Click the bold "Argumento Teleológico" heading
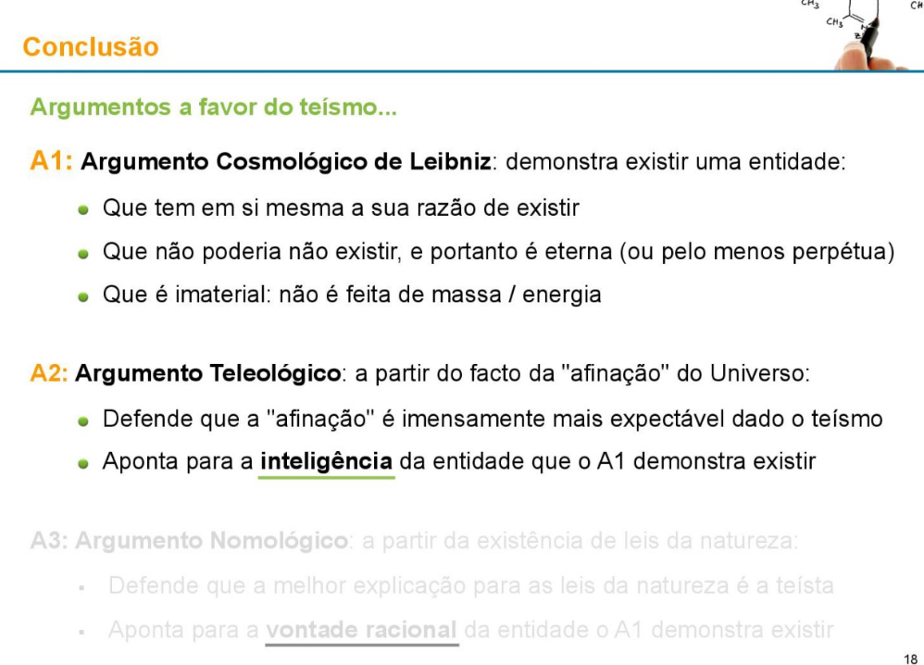Viewport: 924px width, 665px height. (x=208, y=375)
